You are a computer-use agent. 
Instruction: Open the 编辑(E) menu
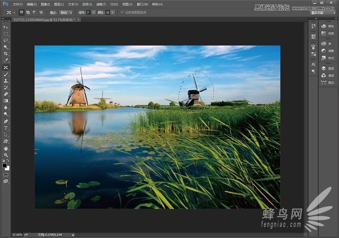click(x=32, y=4)
